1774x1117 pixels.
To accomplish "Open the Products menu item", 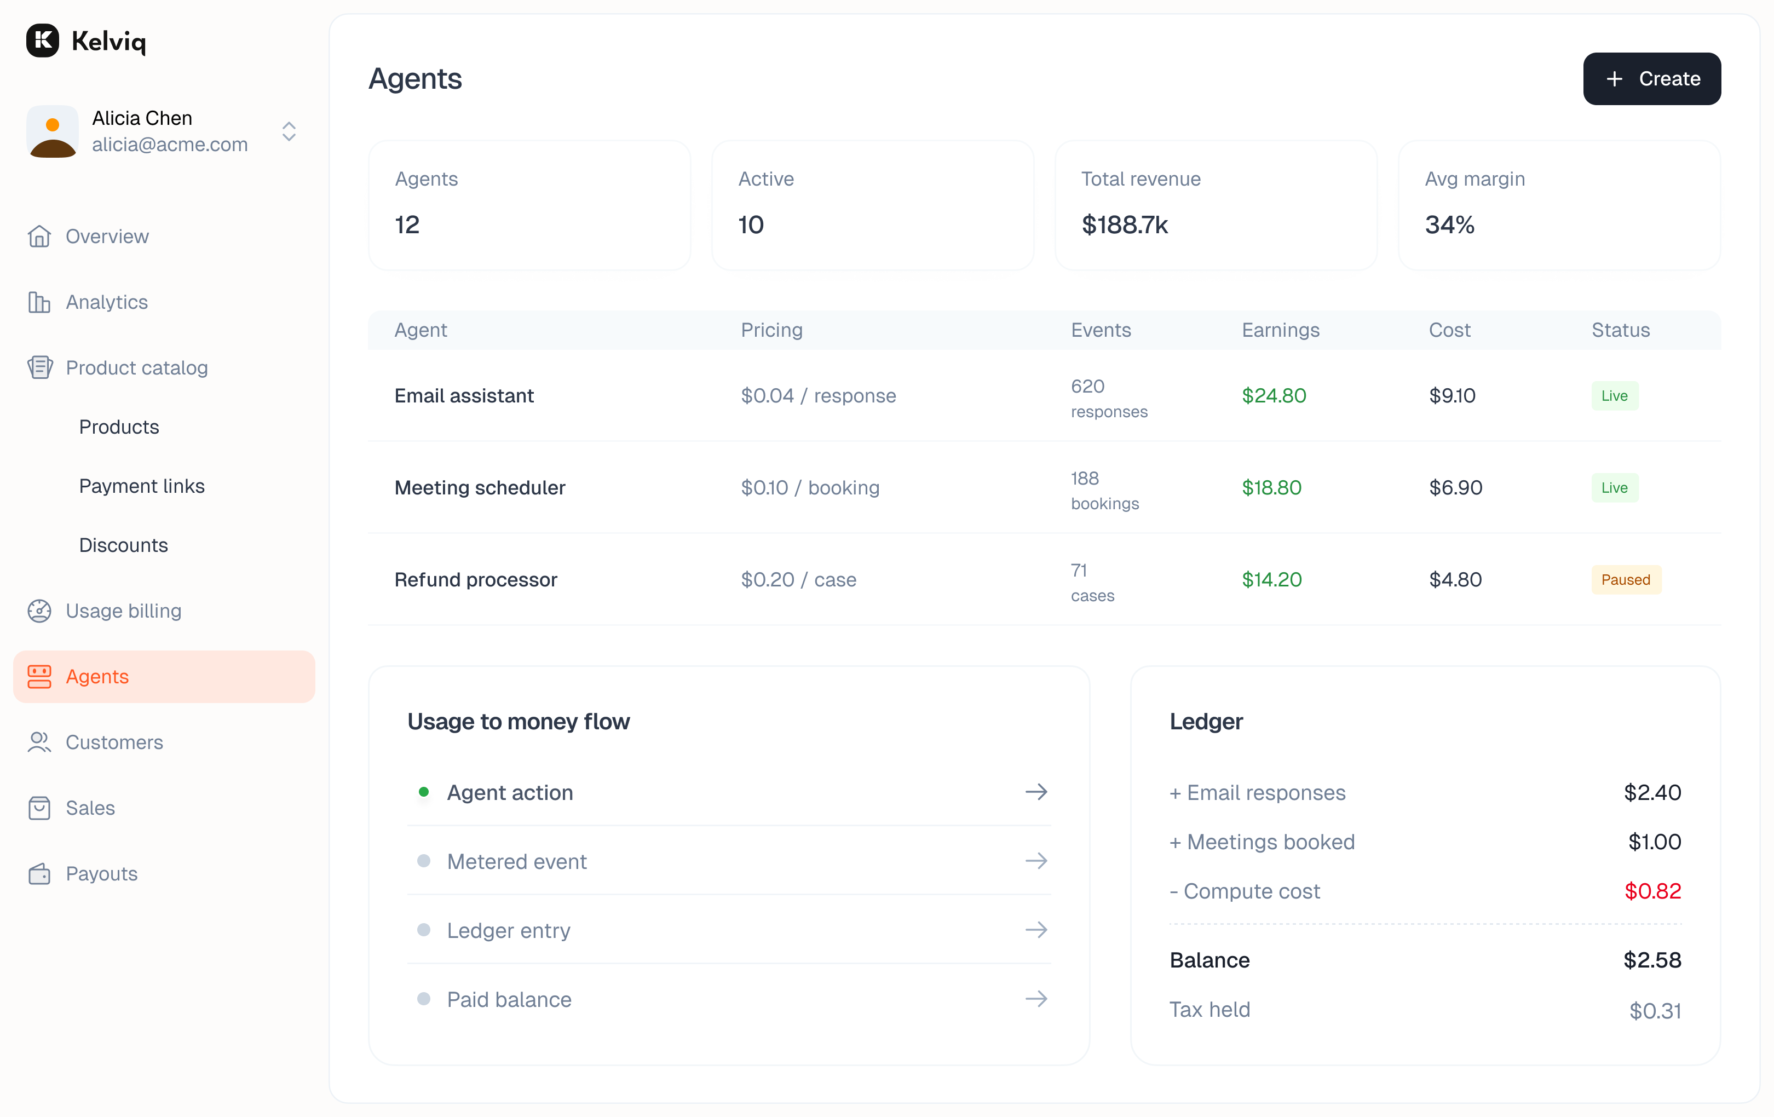I will click(x=119, y=427).
